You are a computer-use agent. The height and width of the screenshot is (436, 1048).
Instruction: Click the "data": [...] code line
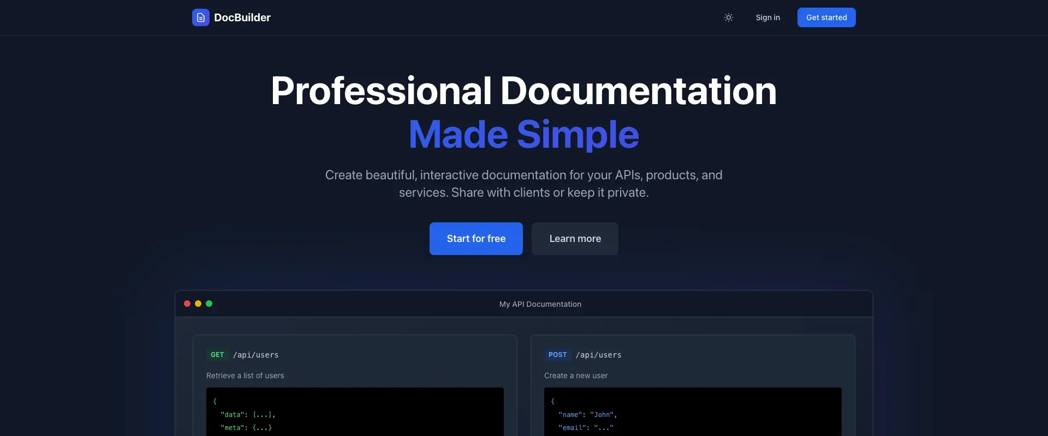(x=248, y=415)
